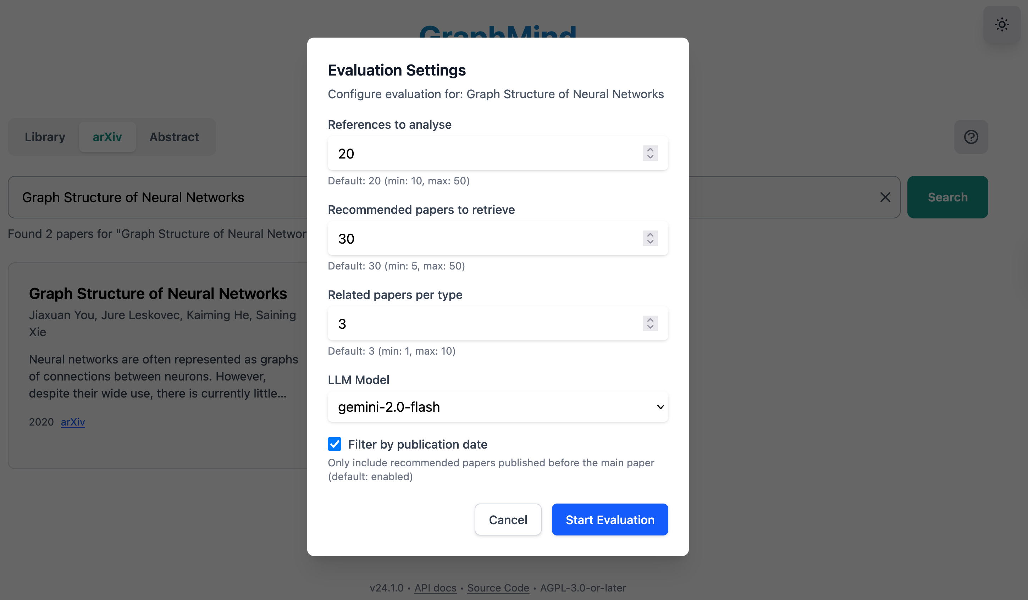
Task: Decrease Related papers per type stepper
Action: click(650, 327)
